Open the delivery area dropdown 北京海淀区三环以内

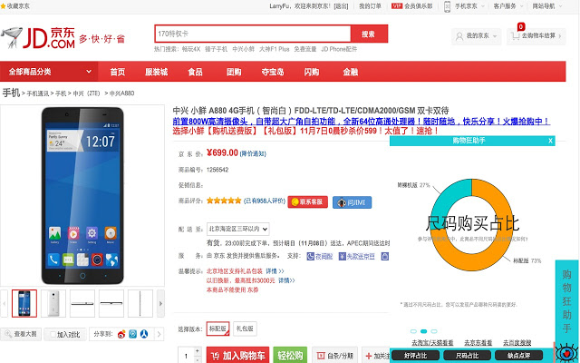(237, 229)
